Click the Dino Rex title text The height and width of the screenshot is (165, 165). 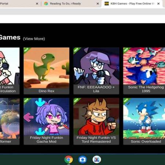pyautogui.click(x=47, y=91)
